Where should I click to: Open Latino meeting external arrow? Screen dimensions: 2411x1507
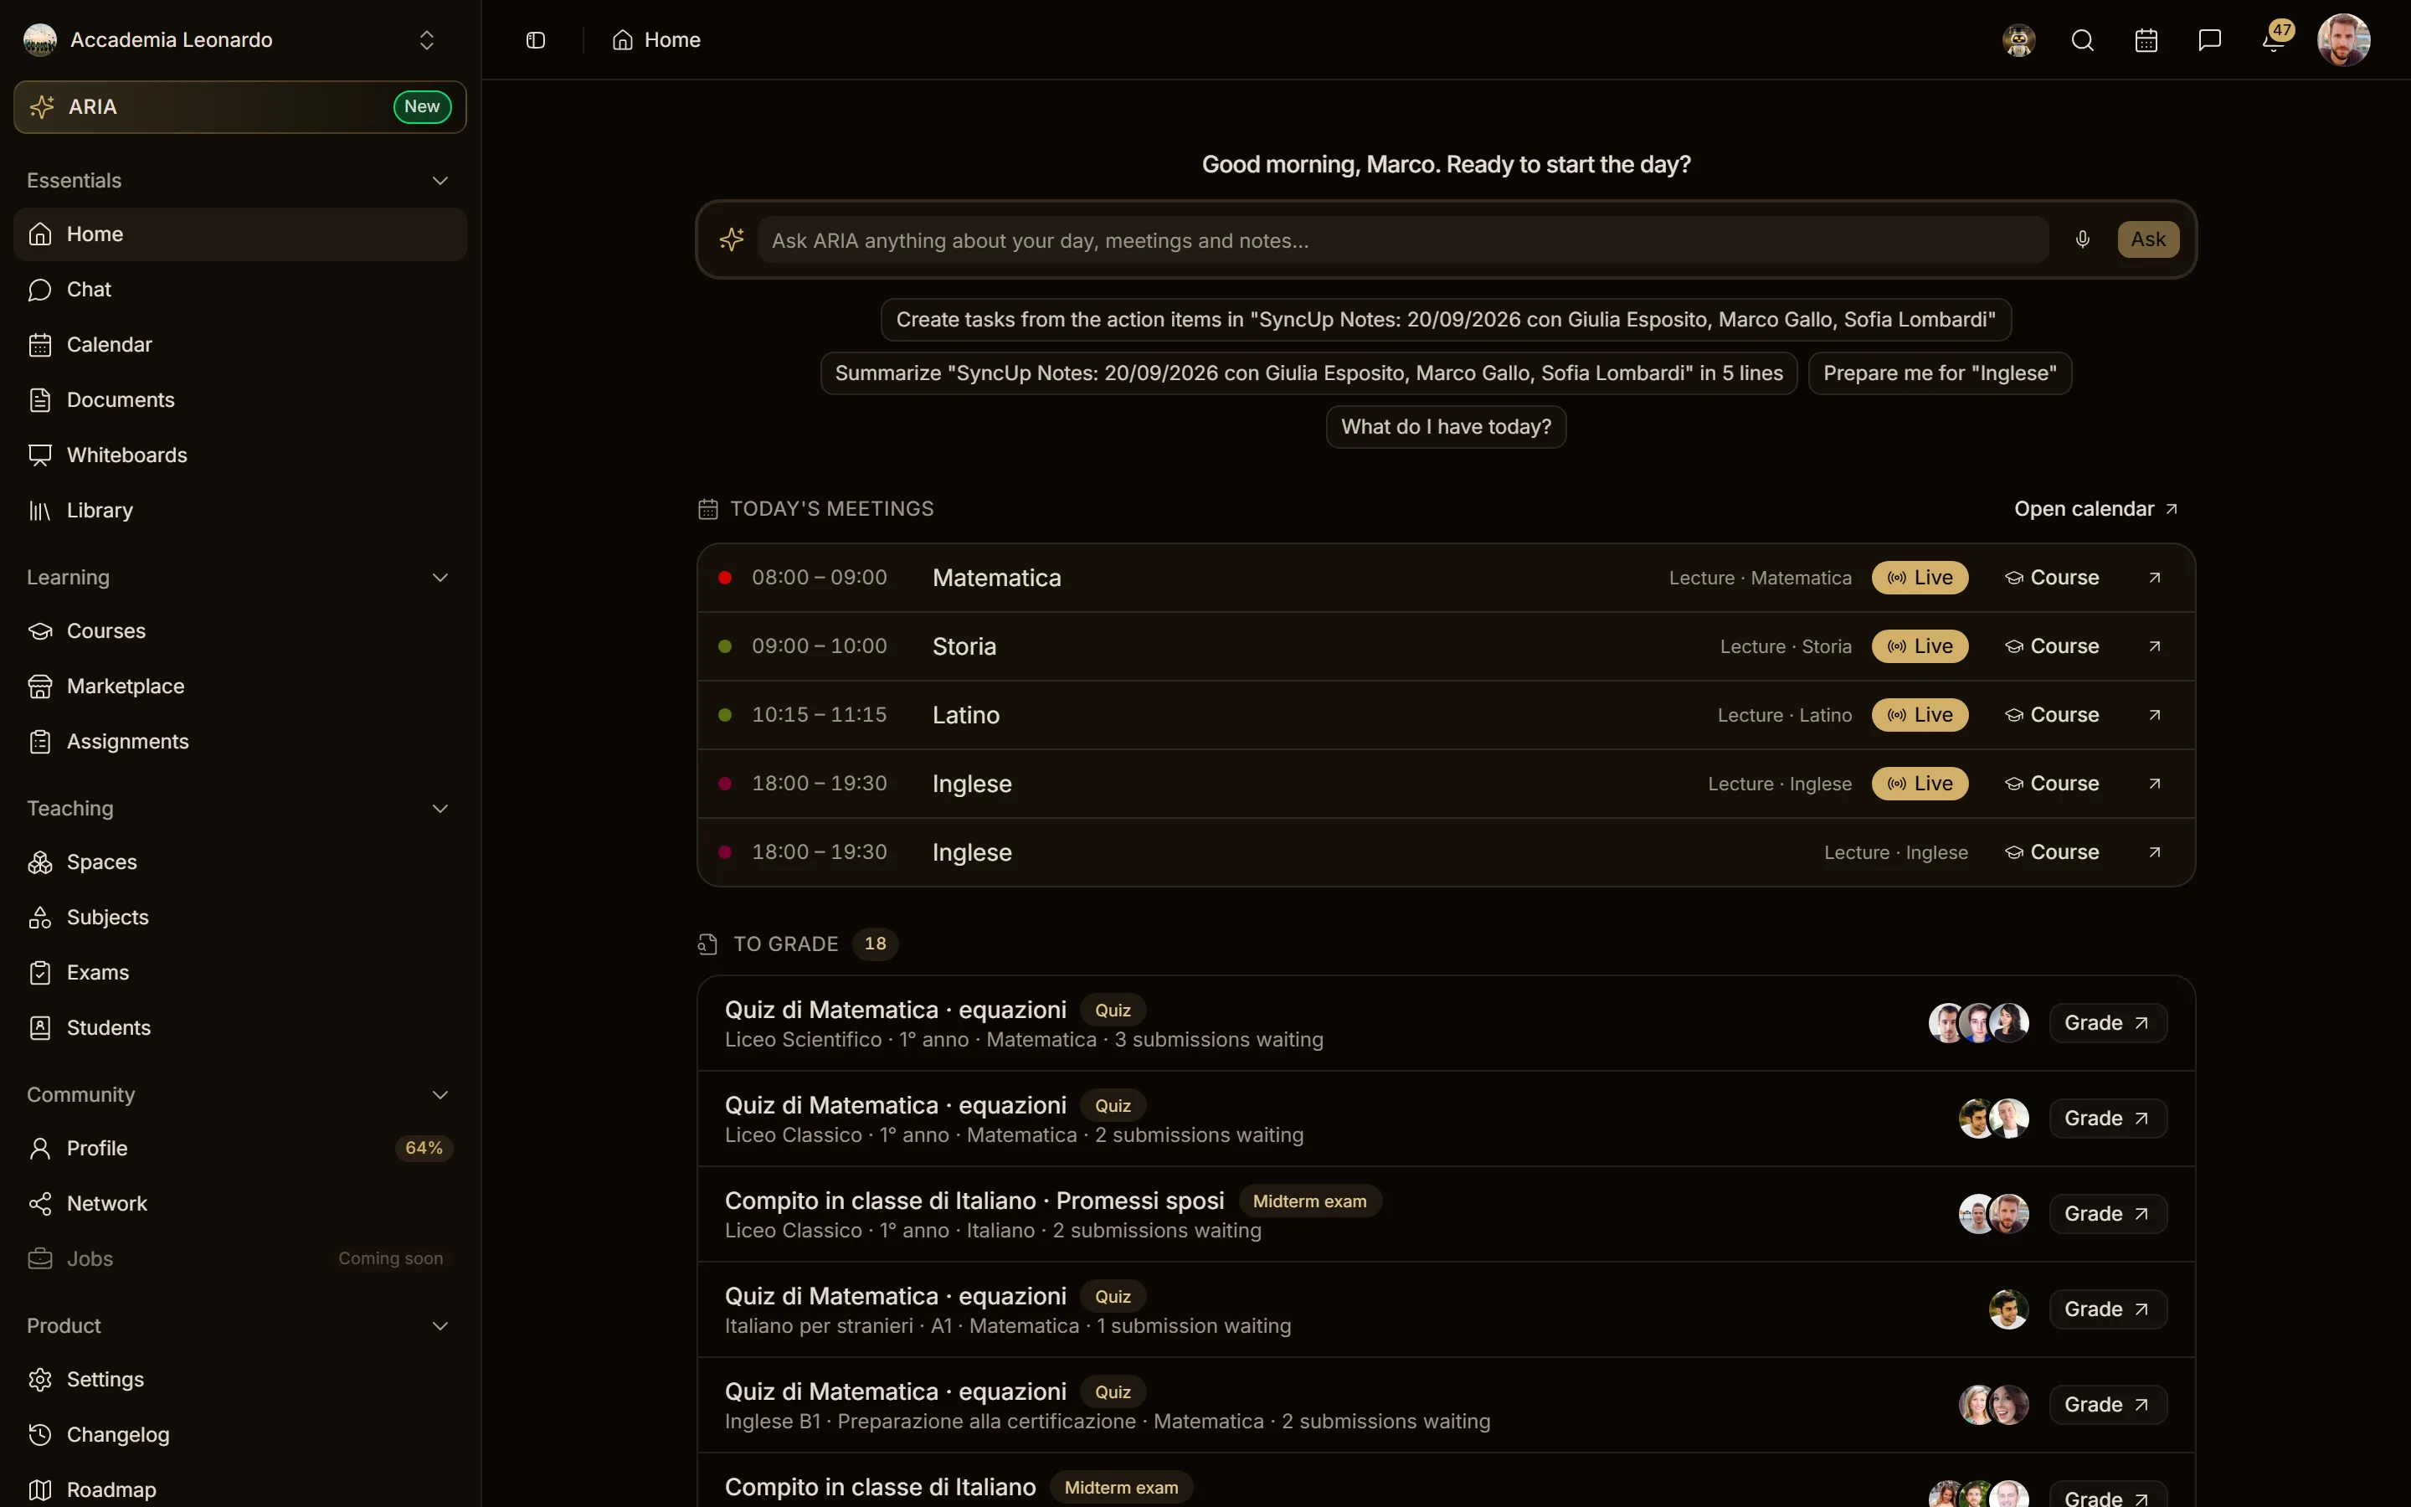coord(2155,715)
